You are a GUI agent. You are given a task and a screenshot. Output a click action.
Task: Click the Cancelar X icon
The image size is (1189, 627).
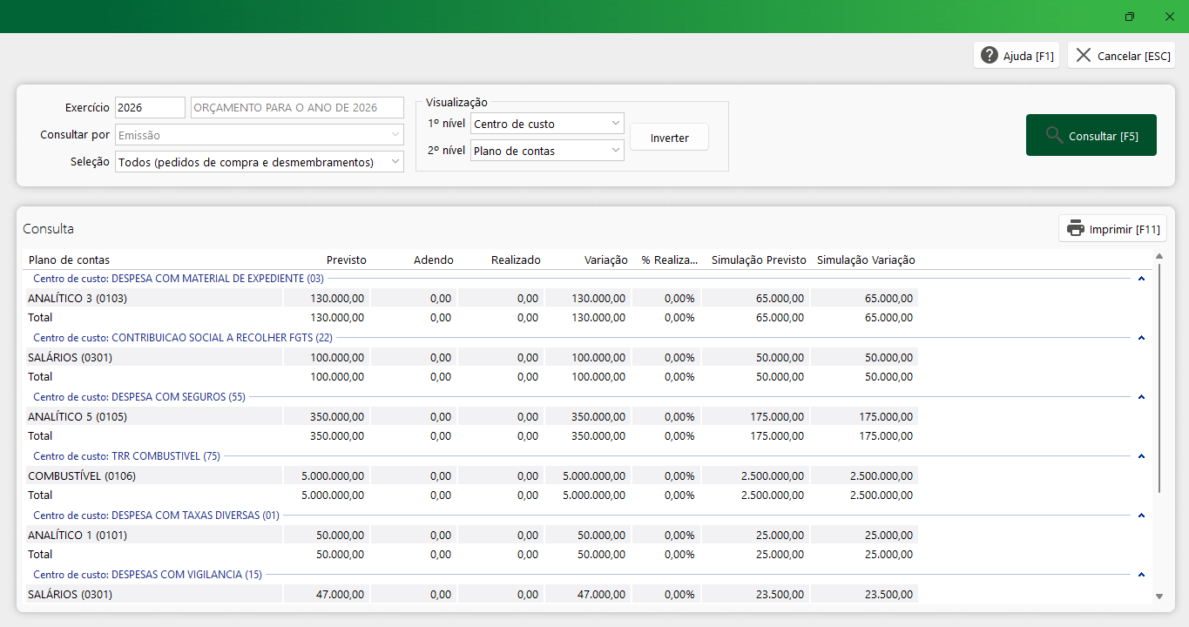[1084, 56]
